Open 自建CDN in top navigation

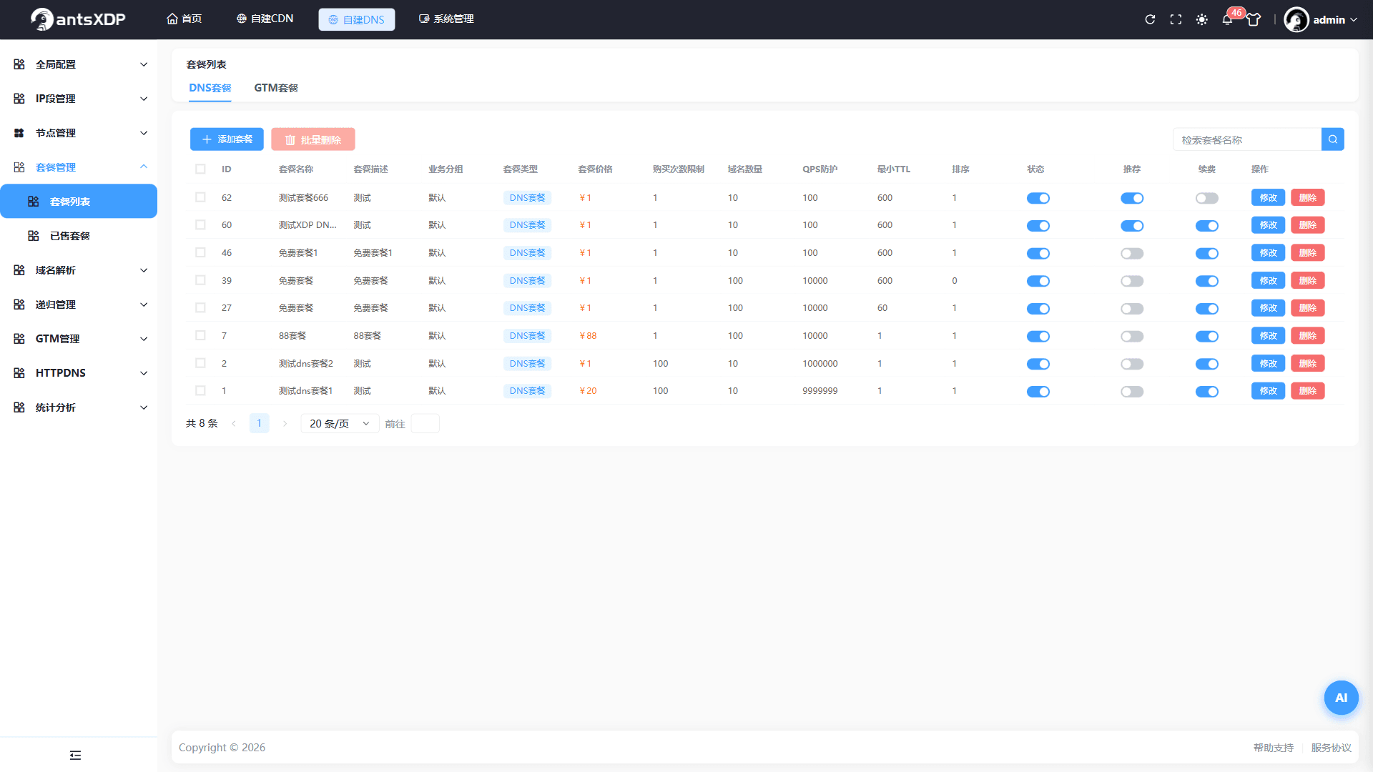pos(265,19)
